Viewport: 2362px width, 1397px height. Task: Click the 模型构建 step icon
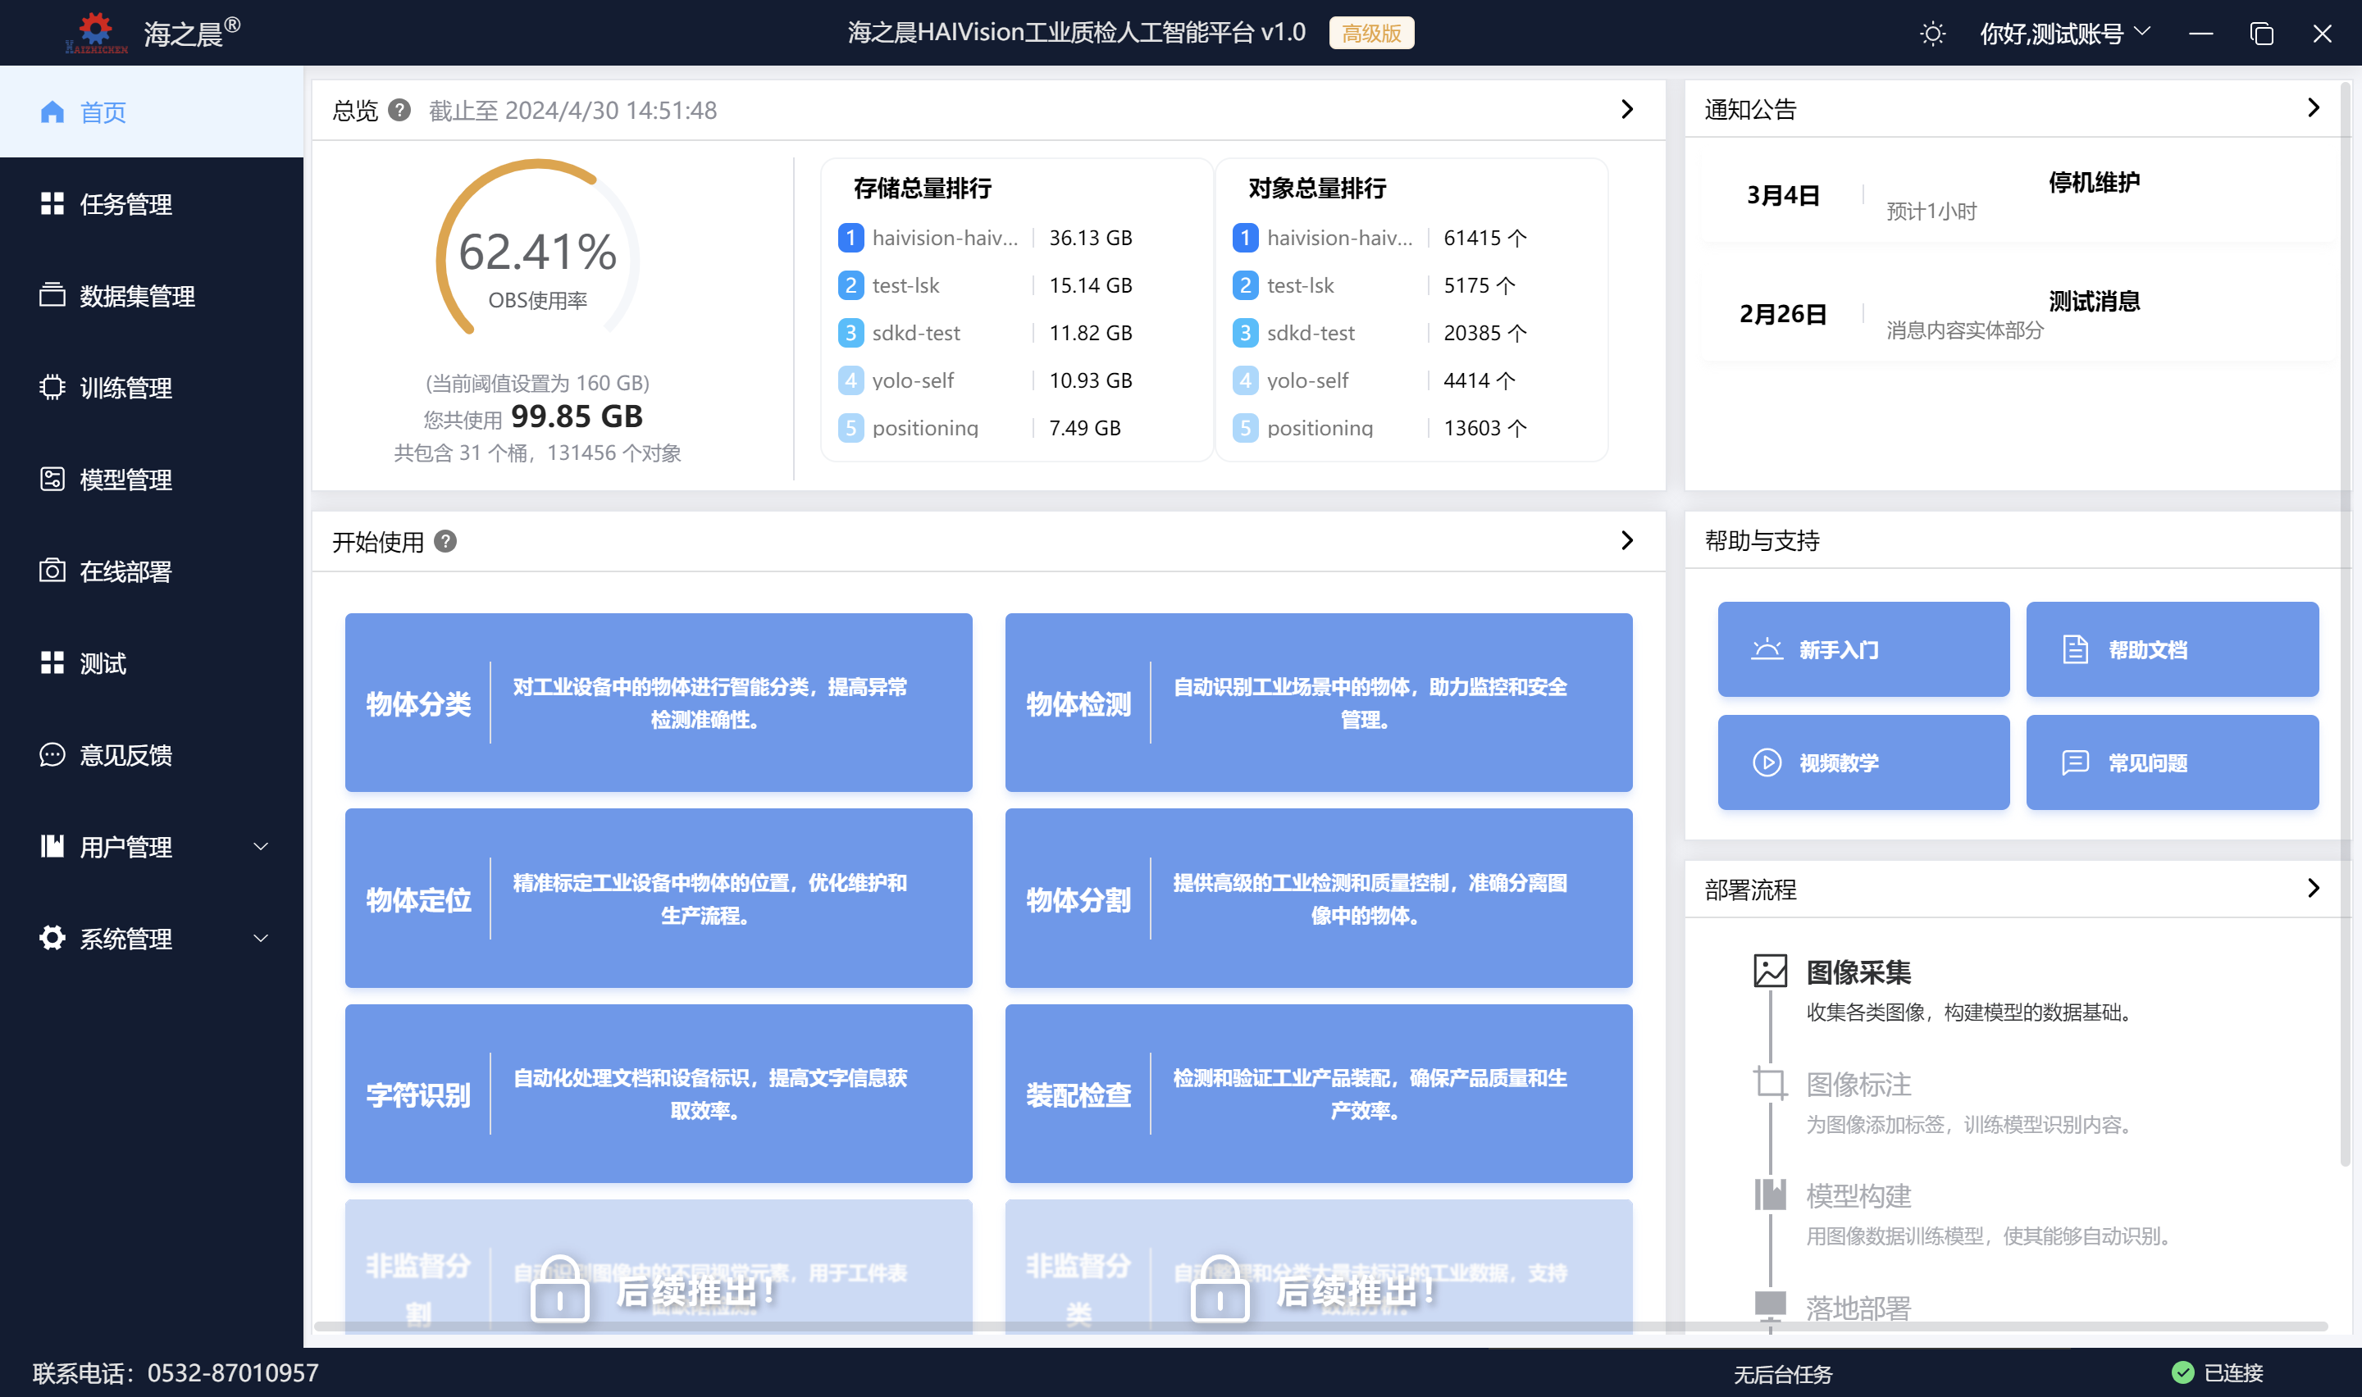[1770, 1195]
